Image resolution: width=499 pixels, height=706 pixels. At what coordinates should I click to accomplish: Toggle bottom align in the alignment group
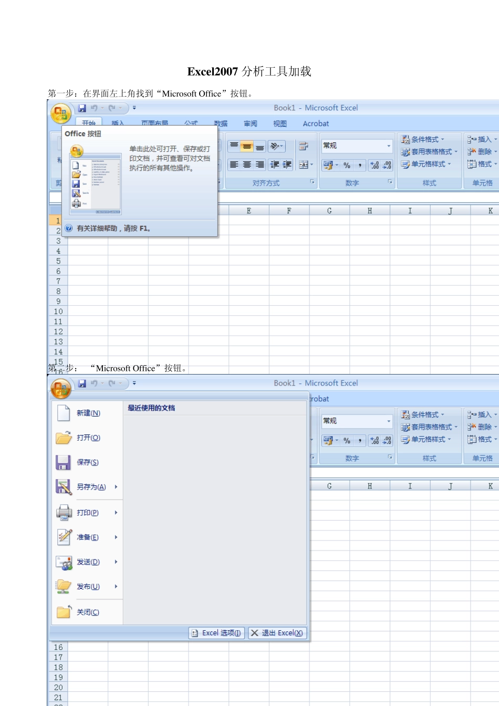click(x=259, y=147)
